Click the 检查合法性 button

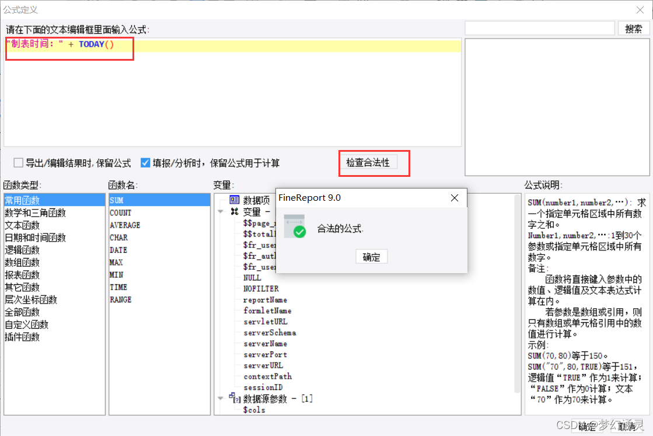[x=368, y=162]
